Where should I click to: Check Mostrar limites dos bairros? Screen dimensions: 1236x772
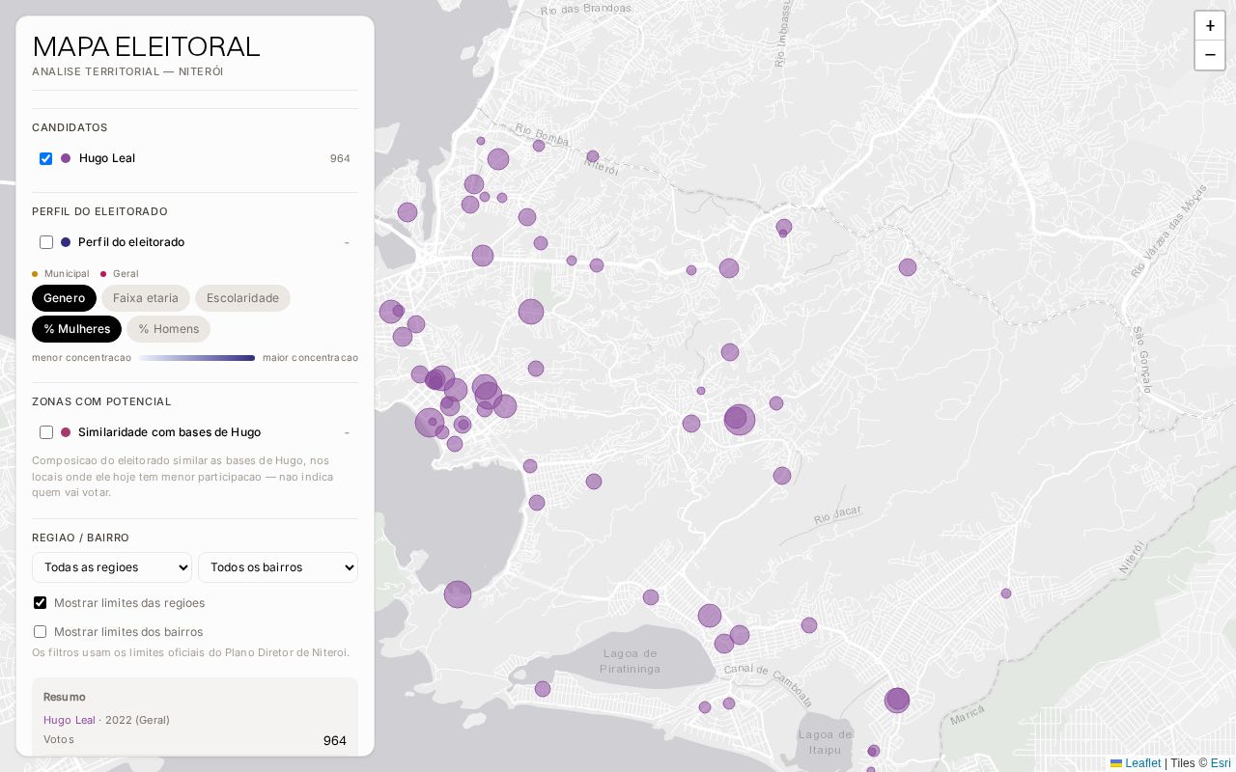[x=40, y=632]
